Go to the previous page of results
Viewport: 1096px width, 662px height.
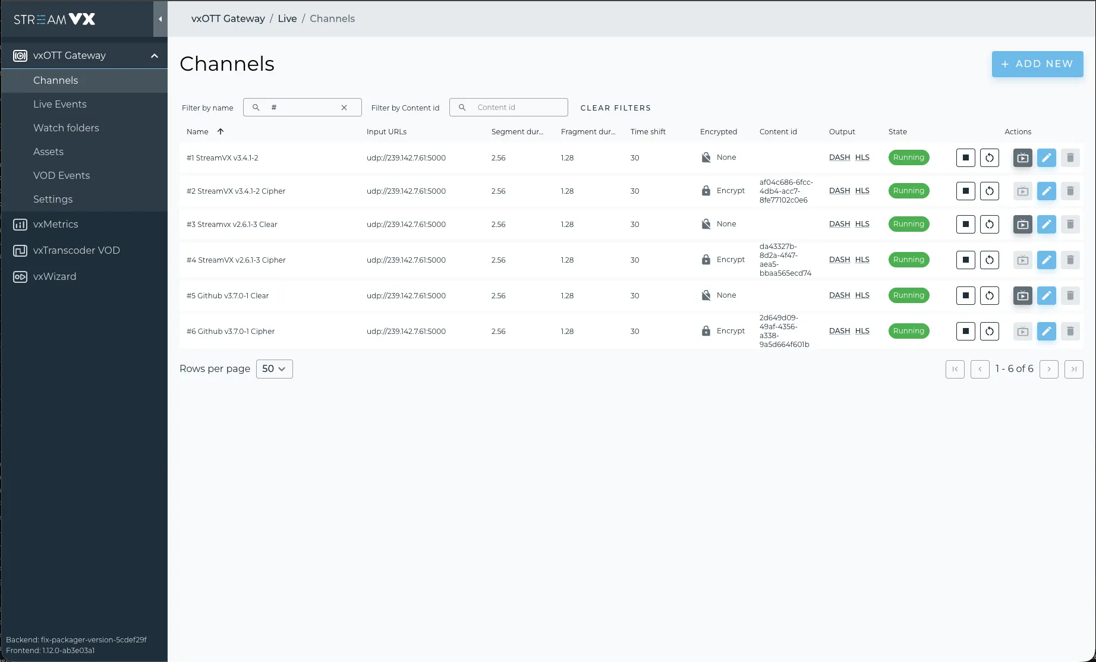tap(980, 369)
